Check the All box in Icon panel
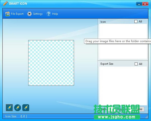This screenshot has height=121, width=151. (136, 22)
